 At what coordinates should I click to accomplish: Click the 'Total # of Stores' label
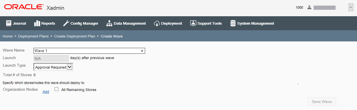click(x=17, y=75)
